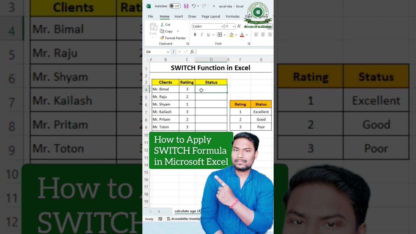
Task: Click the Copy button
Action: [x=166, y=31]
